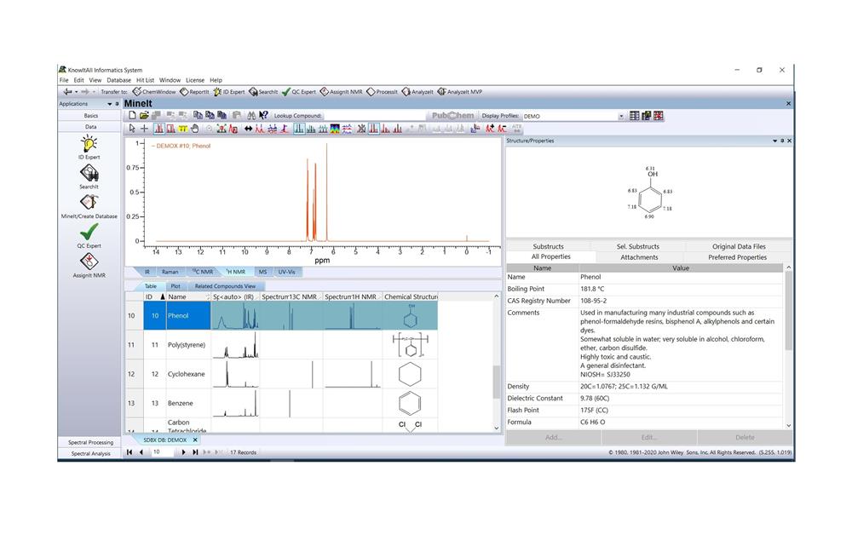
Task: Select the hand pan tool
Action: [x=196, y=129]
